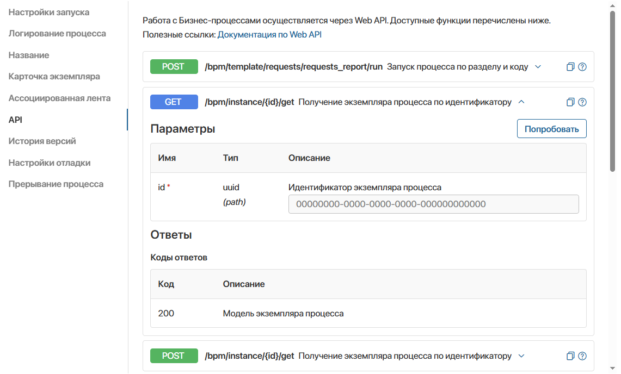Click the Имя column header
This screenshot has height=374, width=621.
click(x=167, y=158)
